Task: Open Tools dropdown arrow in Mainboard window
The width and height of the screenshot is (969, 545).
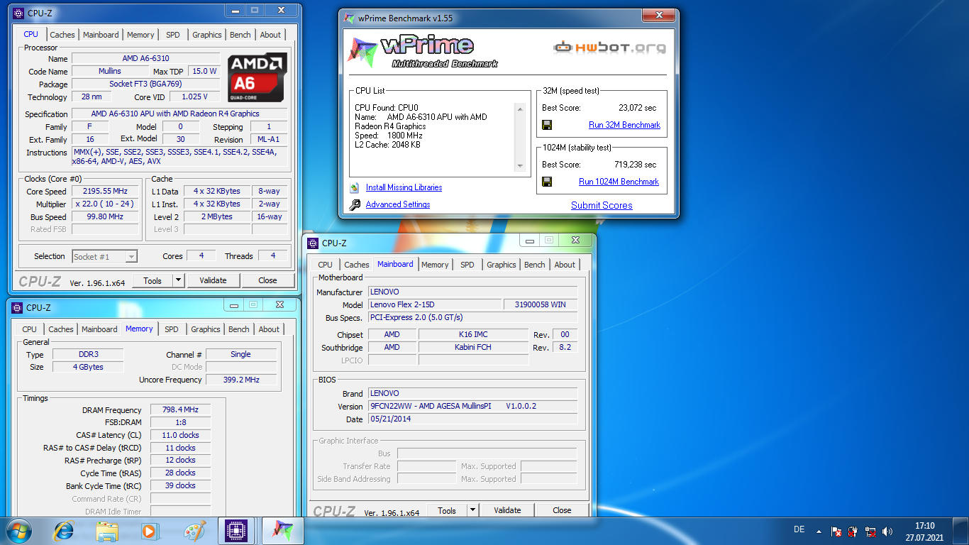Action: pos(472,510)
